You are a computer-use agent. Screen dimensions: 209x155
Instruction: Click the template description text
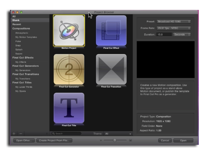tap(165, 90)
